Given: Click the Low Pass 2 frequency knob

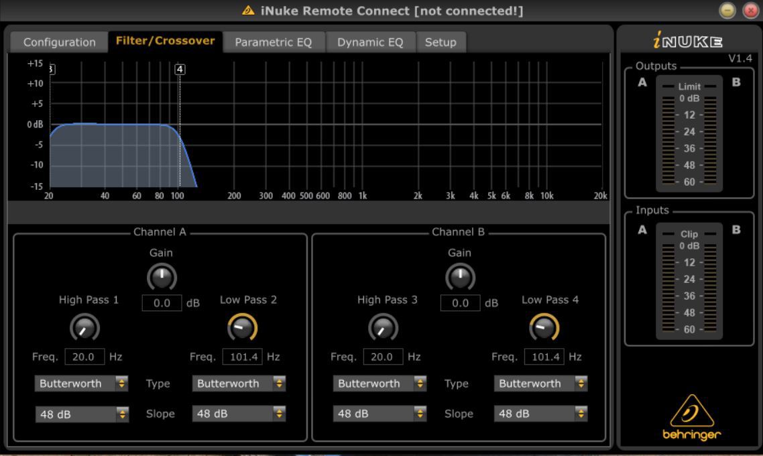Looking at the screenshot, I should 242,327.
